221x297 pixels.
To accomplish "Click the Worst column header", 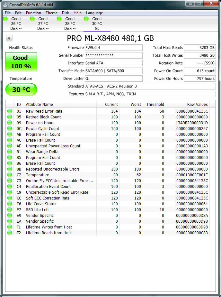I will coord(131,104).
